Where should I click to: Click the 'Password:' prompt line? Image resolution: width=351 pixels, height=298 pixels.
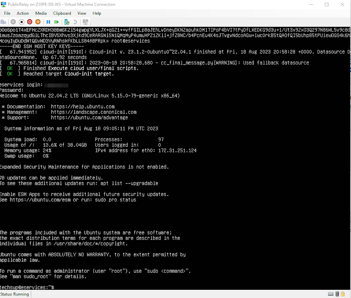[12, 90]
